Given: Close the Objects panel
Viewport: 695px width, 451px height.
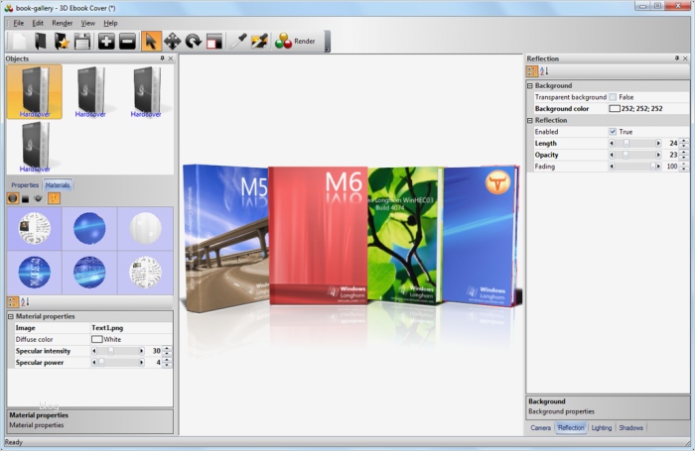Looking at the screenshot, I should point(171,58).
